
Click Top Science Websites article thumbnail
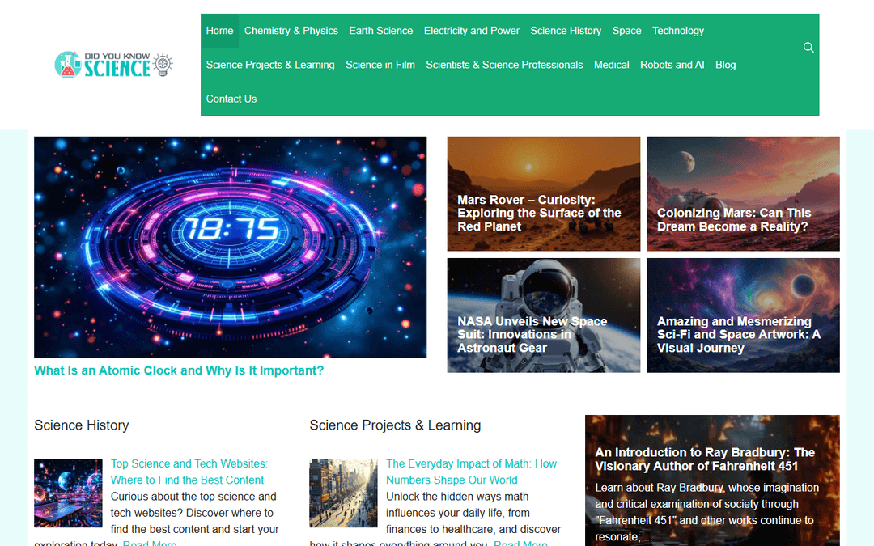click(68, 493)
